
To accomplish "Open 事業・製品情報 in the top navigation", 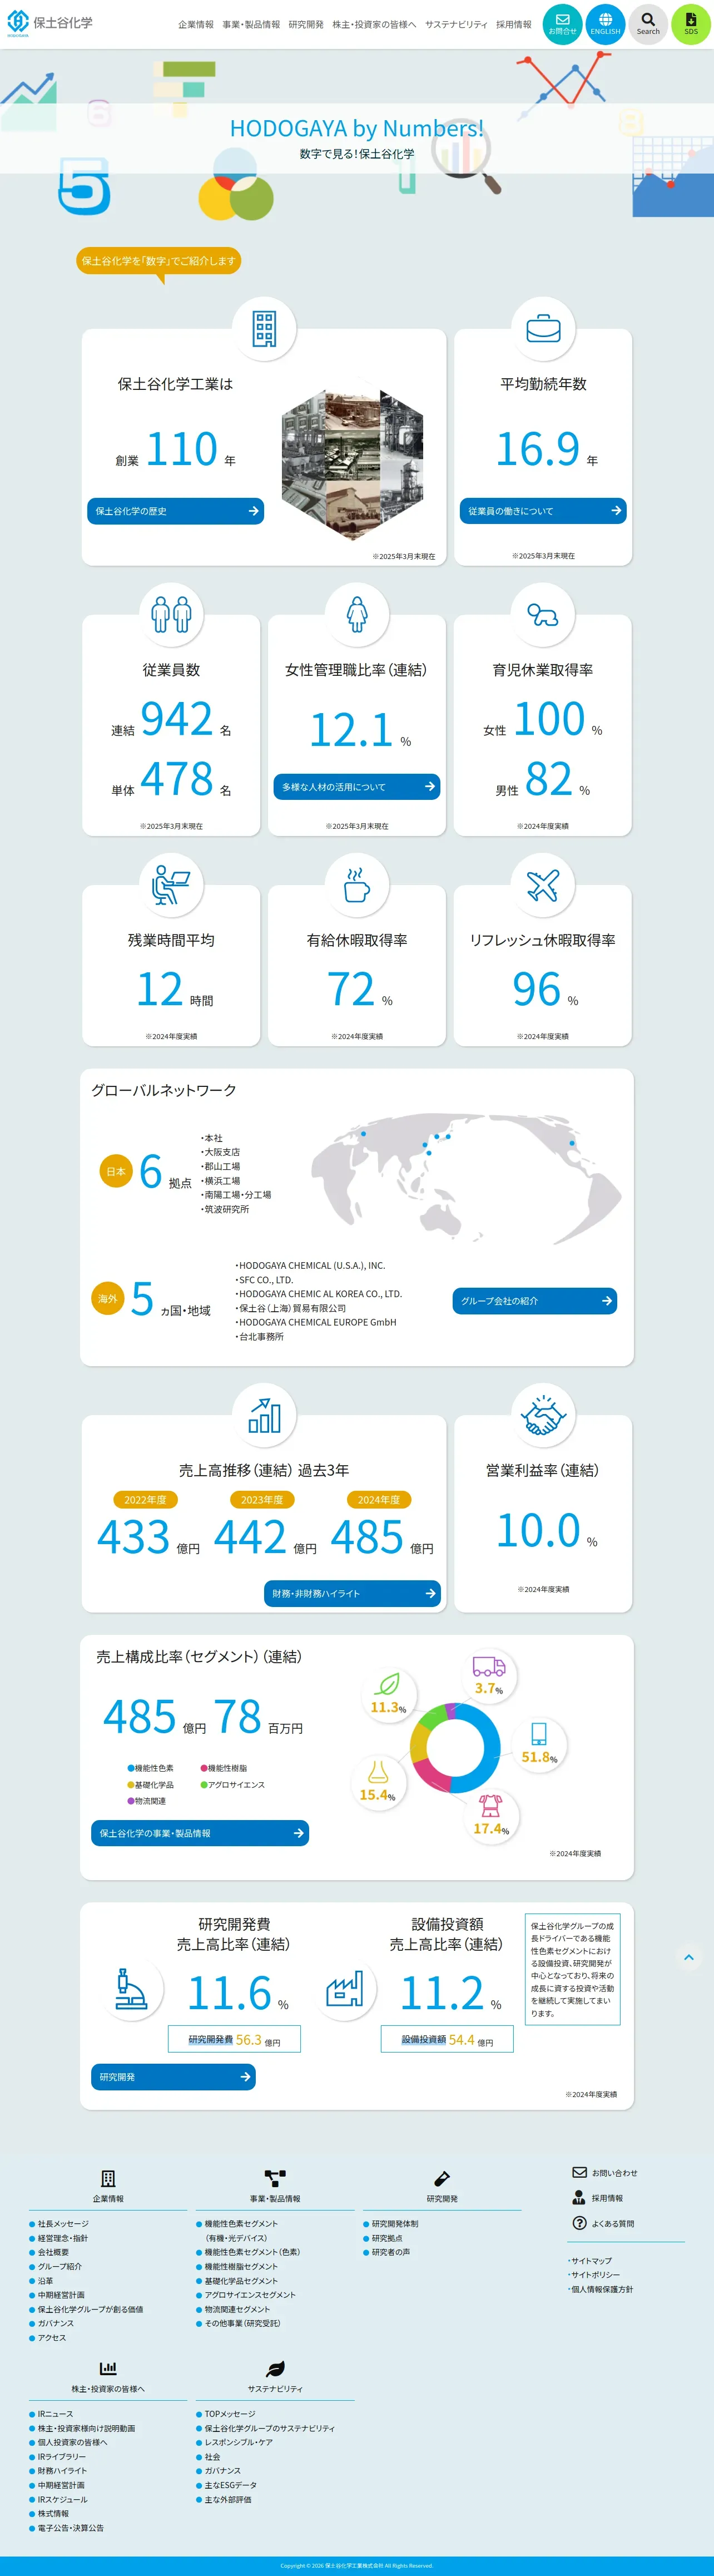I will (x=251, y=24).
